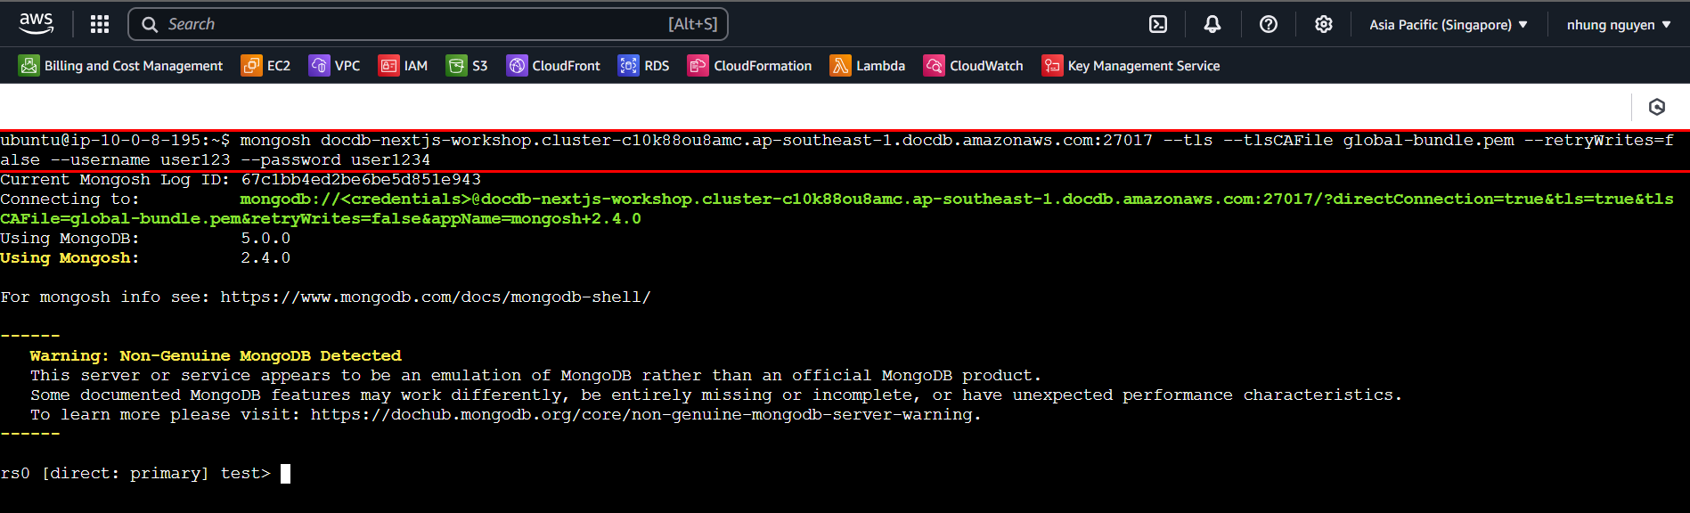Click the S3 bucket icon
Image resolution: width=1690 pixels, height=513 pixels.
pyautogui.click(x=456, y=66)
